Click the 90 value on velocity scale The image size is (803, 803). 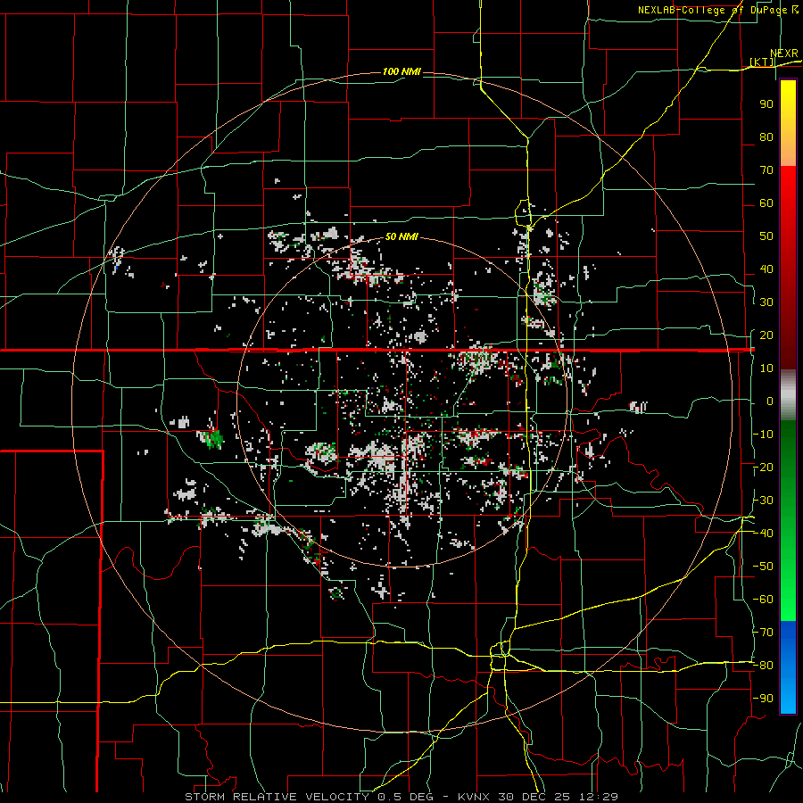tap(766, 104)
